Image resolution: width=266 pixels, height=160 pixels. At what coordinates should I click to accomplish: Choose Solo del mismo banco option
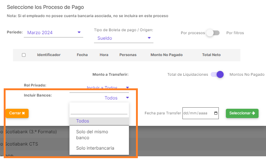click(92, 134)
